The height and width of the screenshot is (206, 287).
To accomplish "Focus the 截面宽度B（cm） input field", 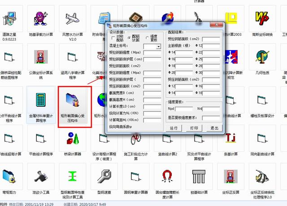I will 152,93.
